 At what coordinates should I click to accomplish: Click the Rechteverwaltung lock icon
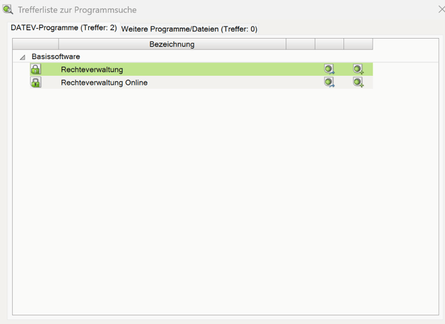click(36, 69)
